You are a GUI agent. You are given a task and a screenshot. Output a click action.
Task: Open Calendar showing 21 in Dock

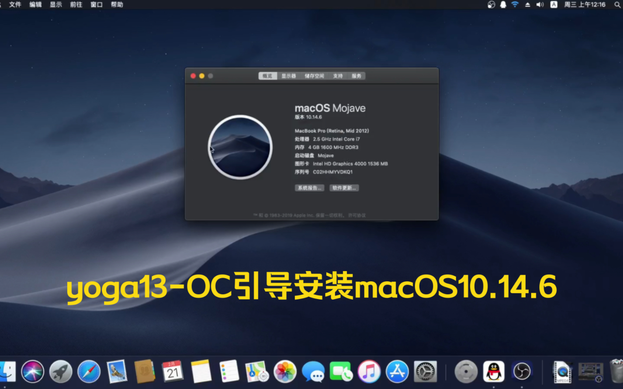point(172,371)
